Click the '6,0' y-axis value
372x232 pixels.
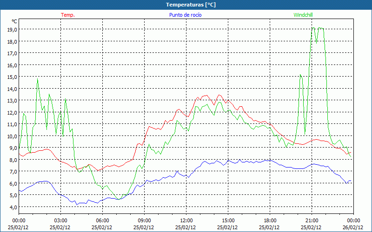pyautogui.click(x=13, y=183)
